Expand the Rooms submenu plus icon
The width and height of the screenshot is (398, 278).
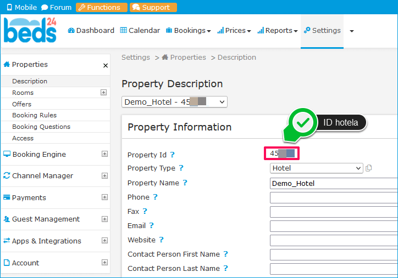(x=103, y=93)
